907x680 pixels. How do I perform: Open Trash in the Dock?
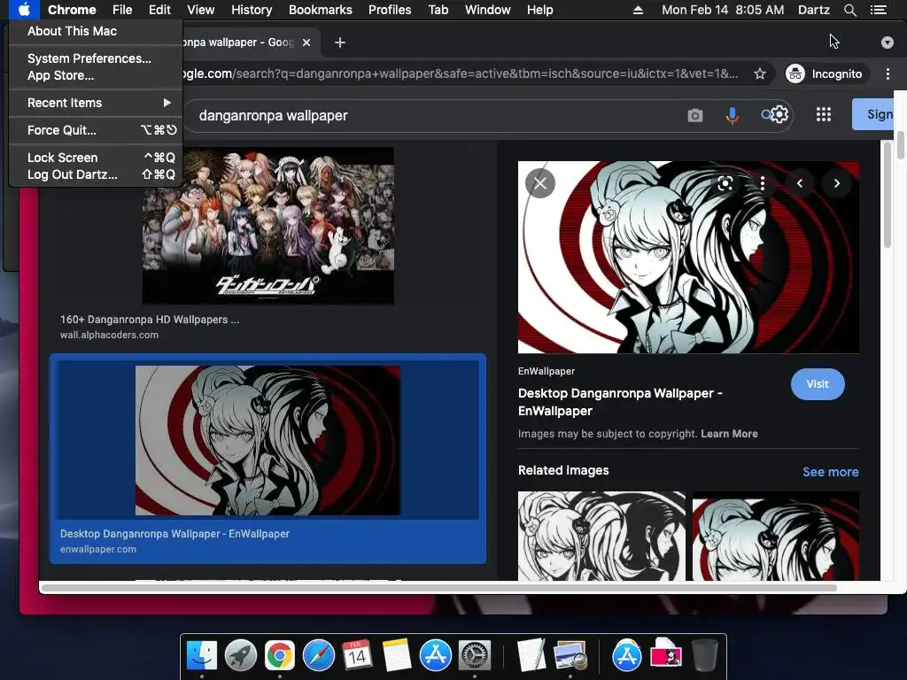[704, 656]
